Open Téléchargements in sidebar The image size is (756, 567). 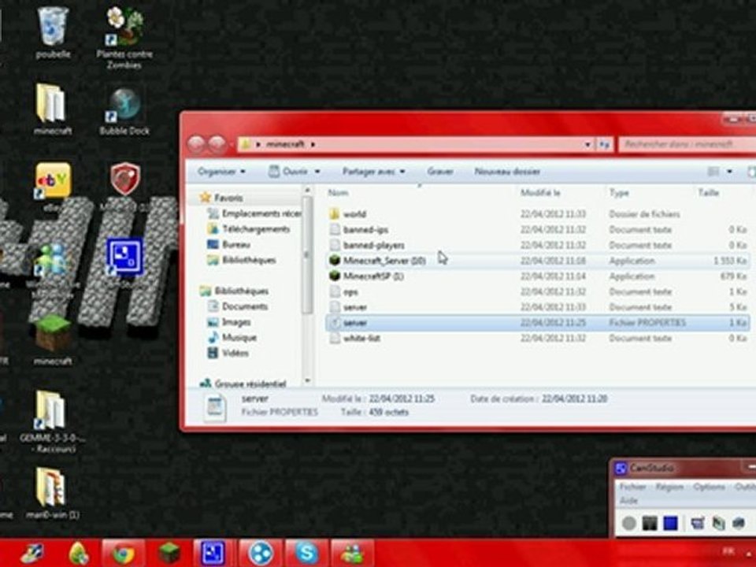pos(249,229)
